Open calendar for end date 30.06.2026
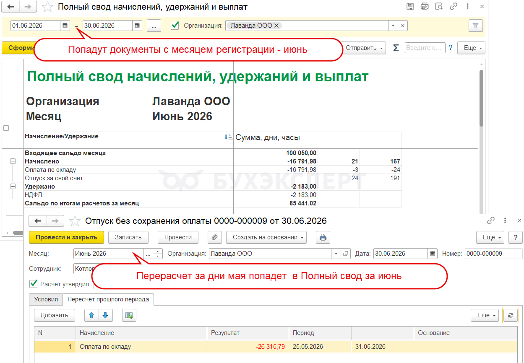This screenshot has height=363, width=524. click(x=138, y=26)
